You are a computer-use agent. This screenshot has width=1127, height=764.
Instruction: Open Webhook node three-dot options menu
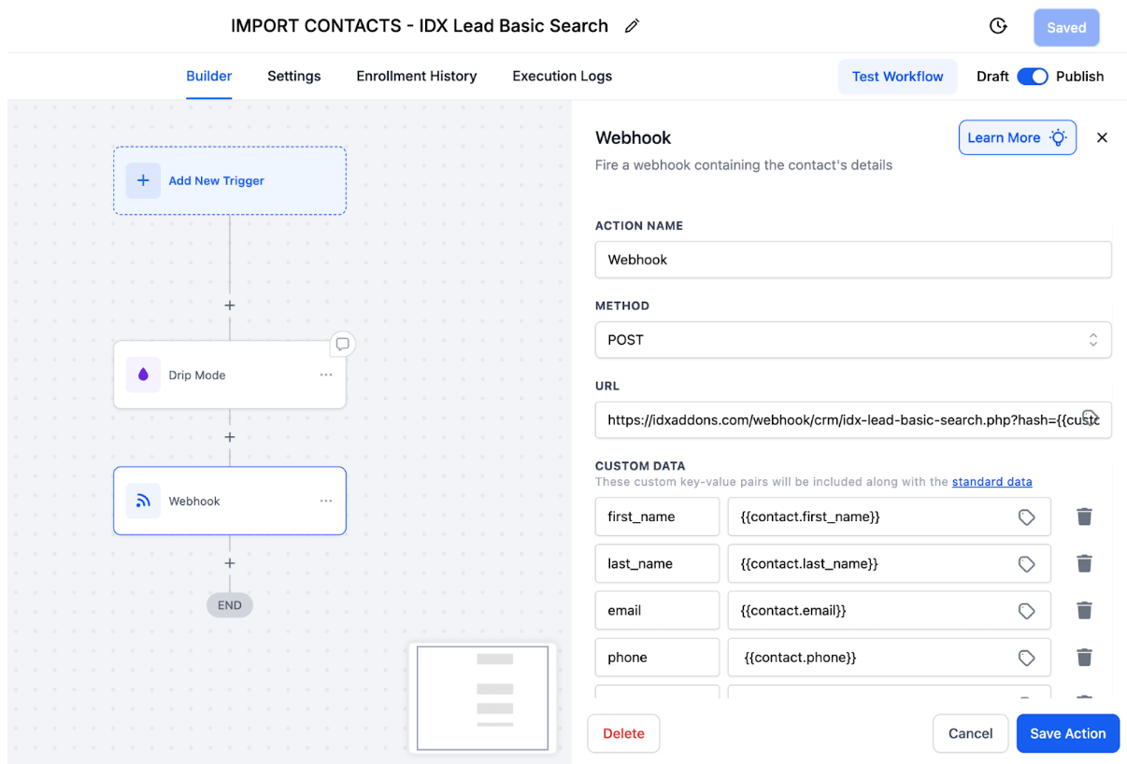pyautogui.click(x=326, y=501)
